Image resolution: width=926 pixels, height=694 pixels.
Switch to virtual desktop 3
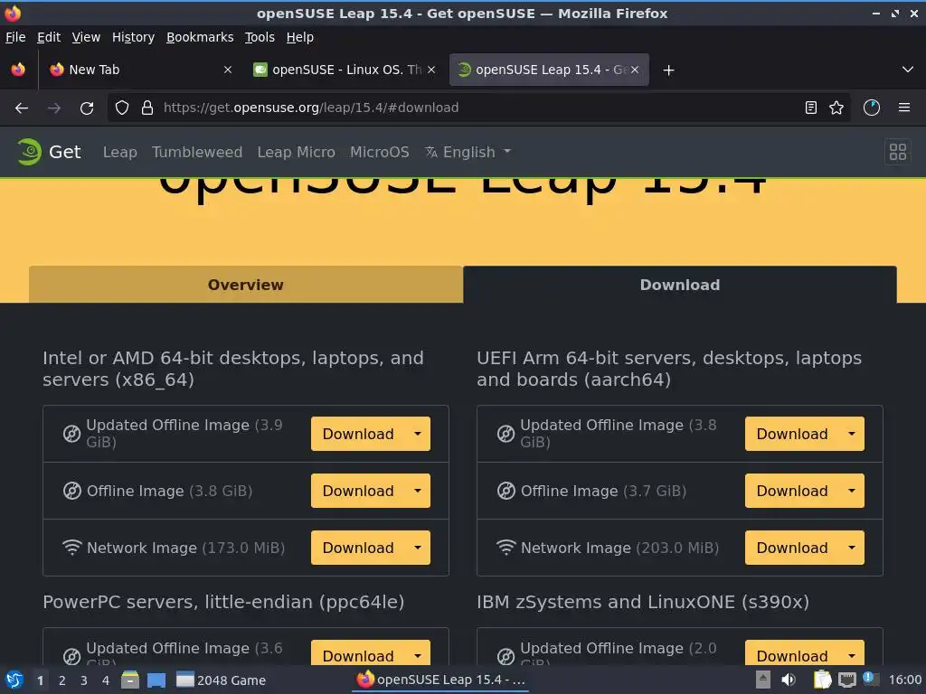(84, 680)
